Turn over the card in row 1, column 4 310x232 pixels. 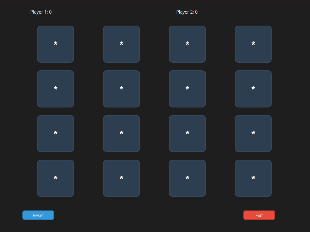tap(253, 44)
